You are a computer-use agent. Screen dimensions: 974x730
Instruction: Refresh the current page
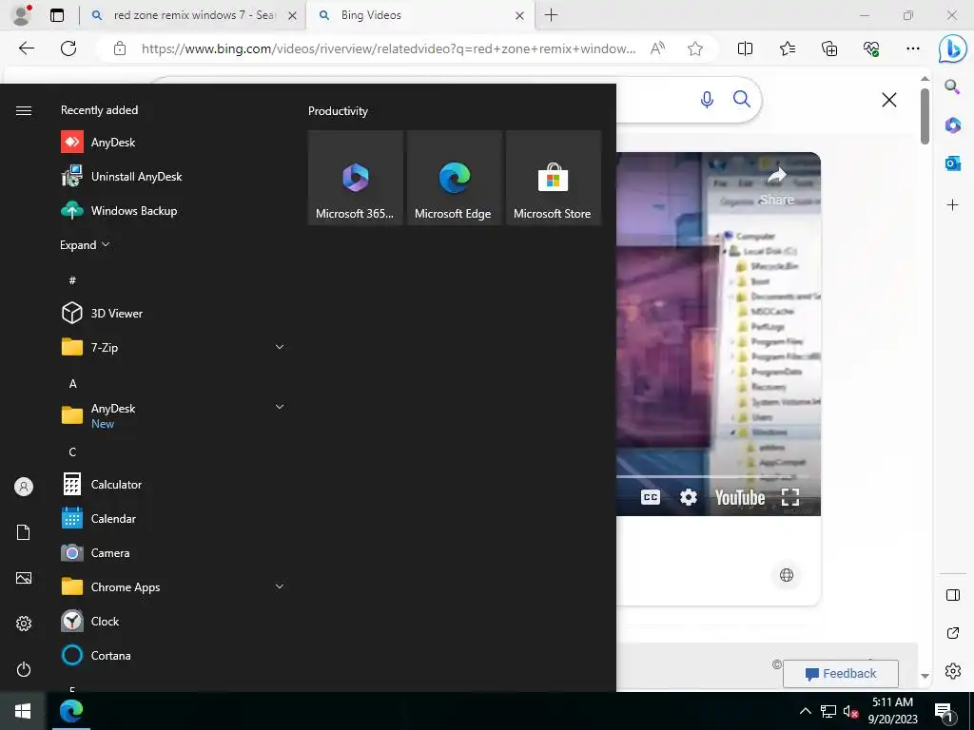68,48
